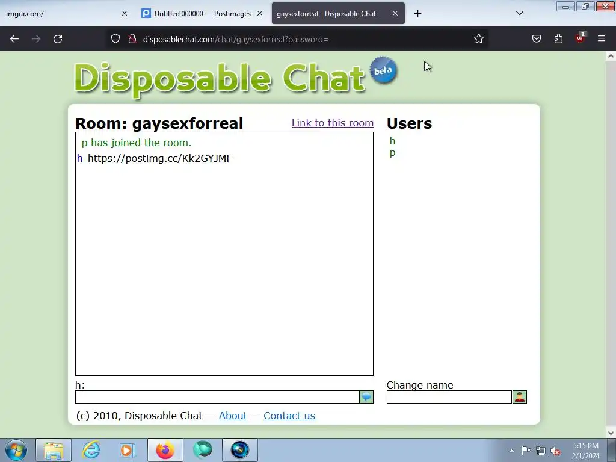Image resolution: width=616 pixels, height=462 pixels.
Task: Expand the list all tabs dropdown
Action: click(519, 13)
